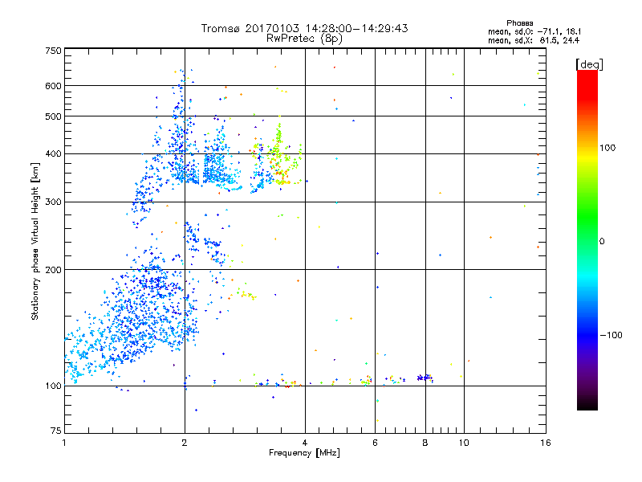The height and width of the screenshot is (482, 642).
Task: Click the colorbar tick label "0"
Action: pyautogui.click(x=602, y=242)
